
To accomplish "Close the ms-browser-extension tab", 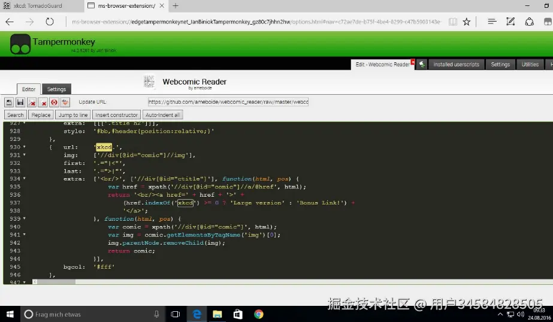I will (162, 5).
